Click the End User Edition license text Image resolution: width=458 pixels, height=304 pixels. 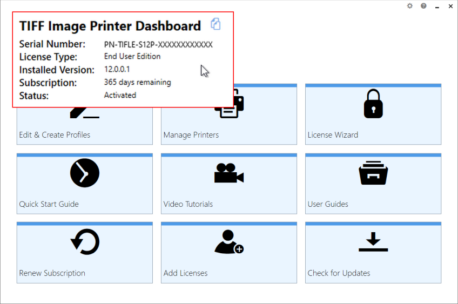tap(132, 56)
